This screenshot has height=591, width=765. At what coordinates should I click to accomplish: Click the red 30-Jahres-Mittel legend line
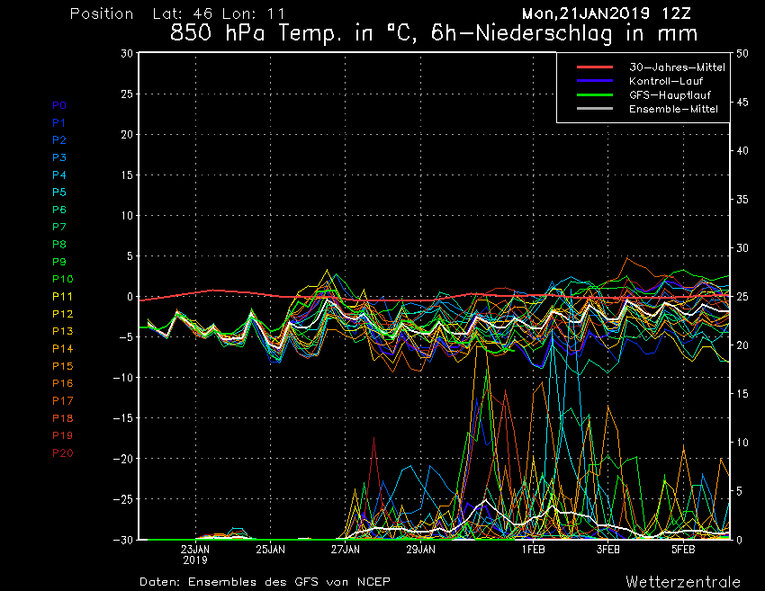(x=595, y=67)
